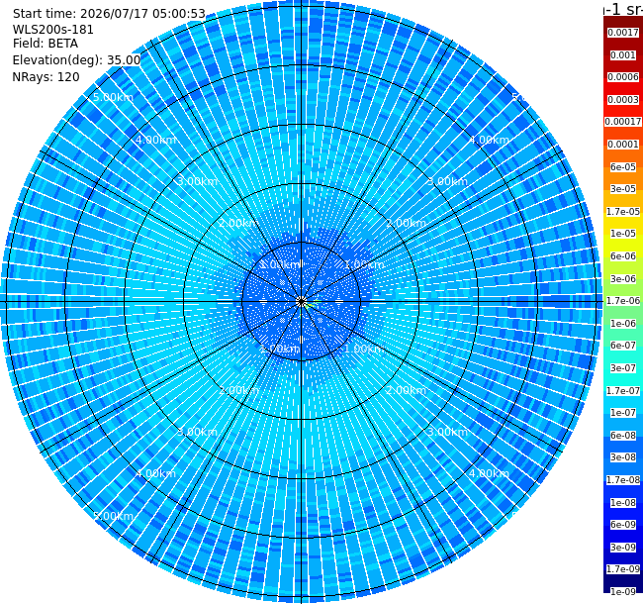Screen dimensions: 643x604
Task: Click the lower-right 4.00km range label
Action: [x=489, y=473]
